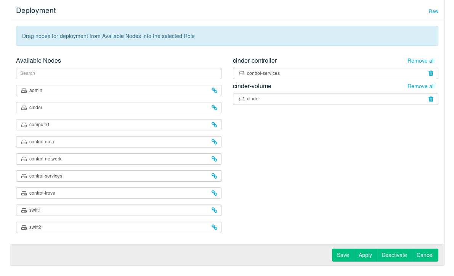Click the link icon for the compute1 node

(x=214, y=125)
